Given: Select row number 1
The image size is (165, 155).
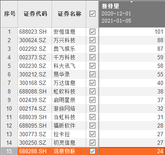Looking at the screenshot, I should pyautogui.click(x=9, y=32).
